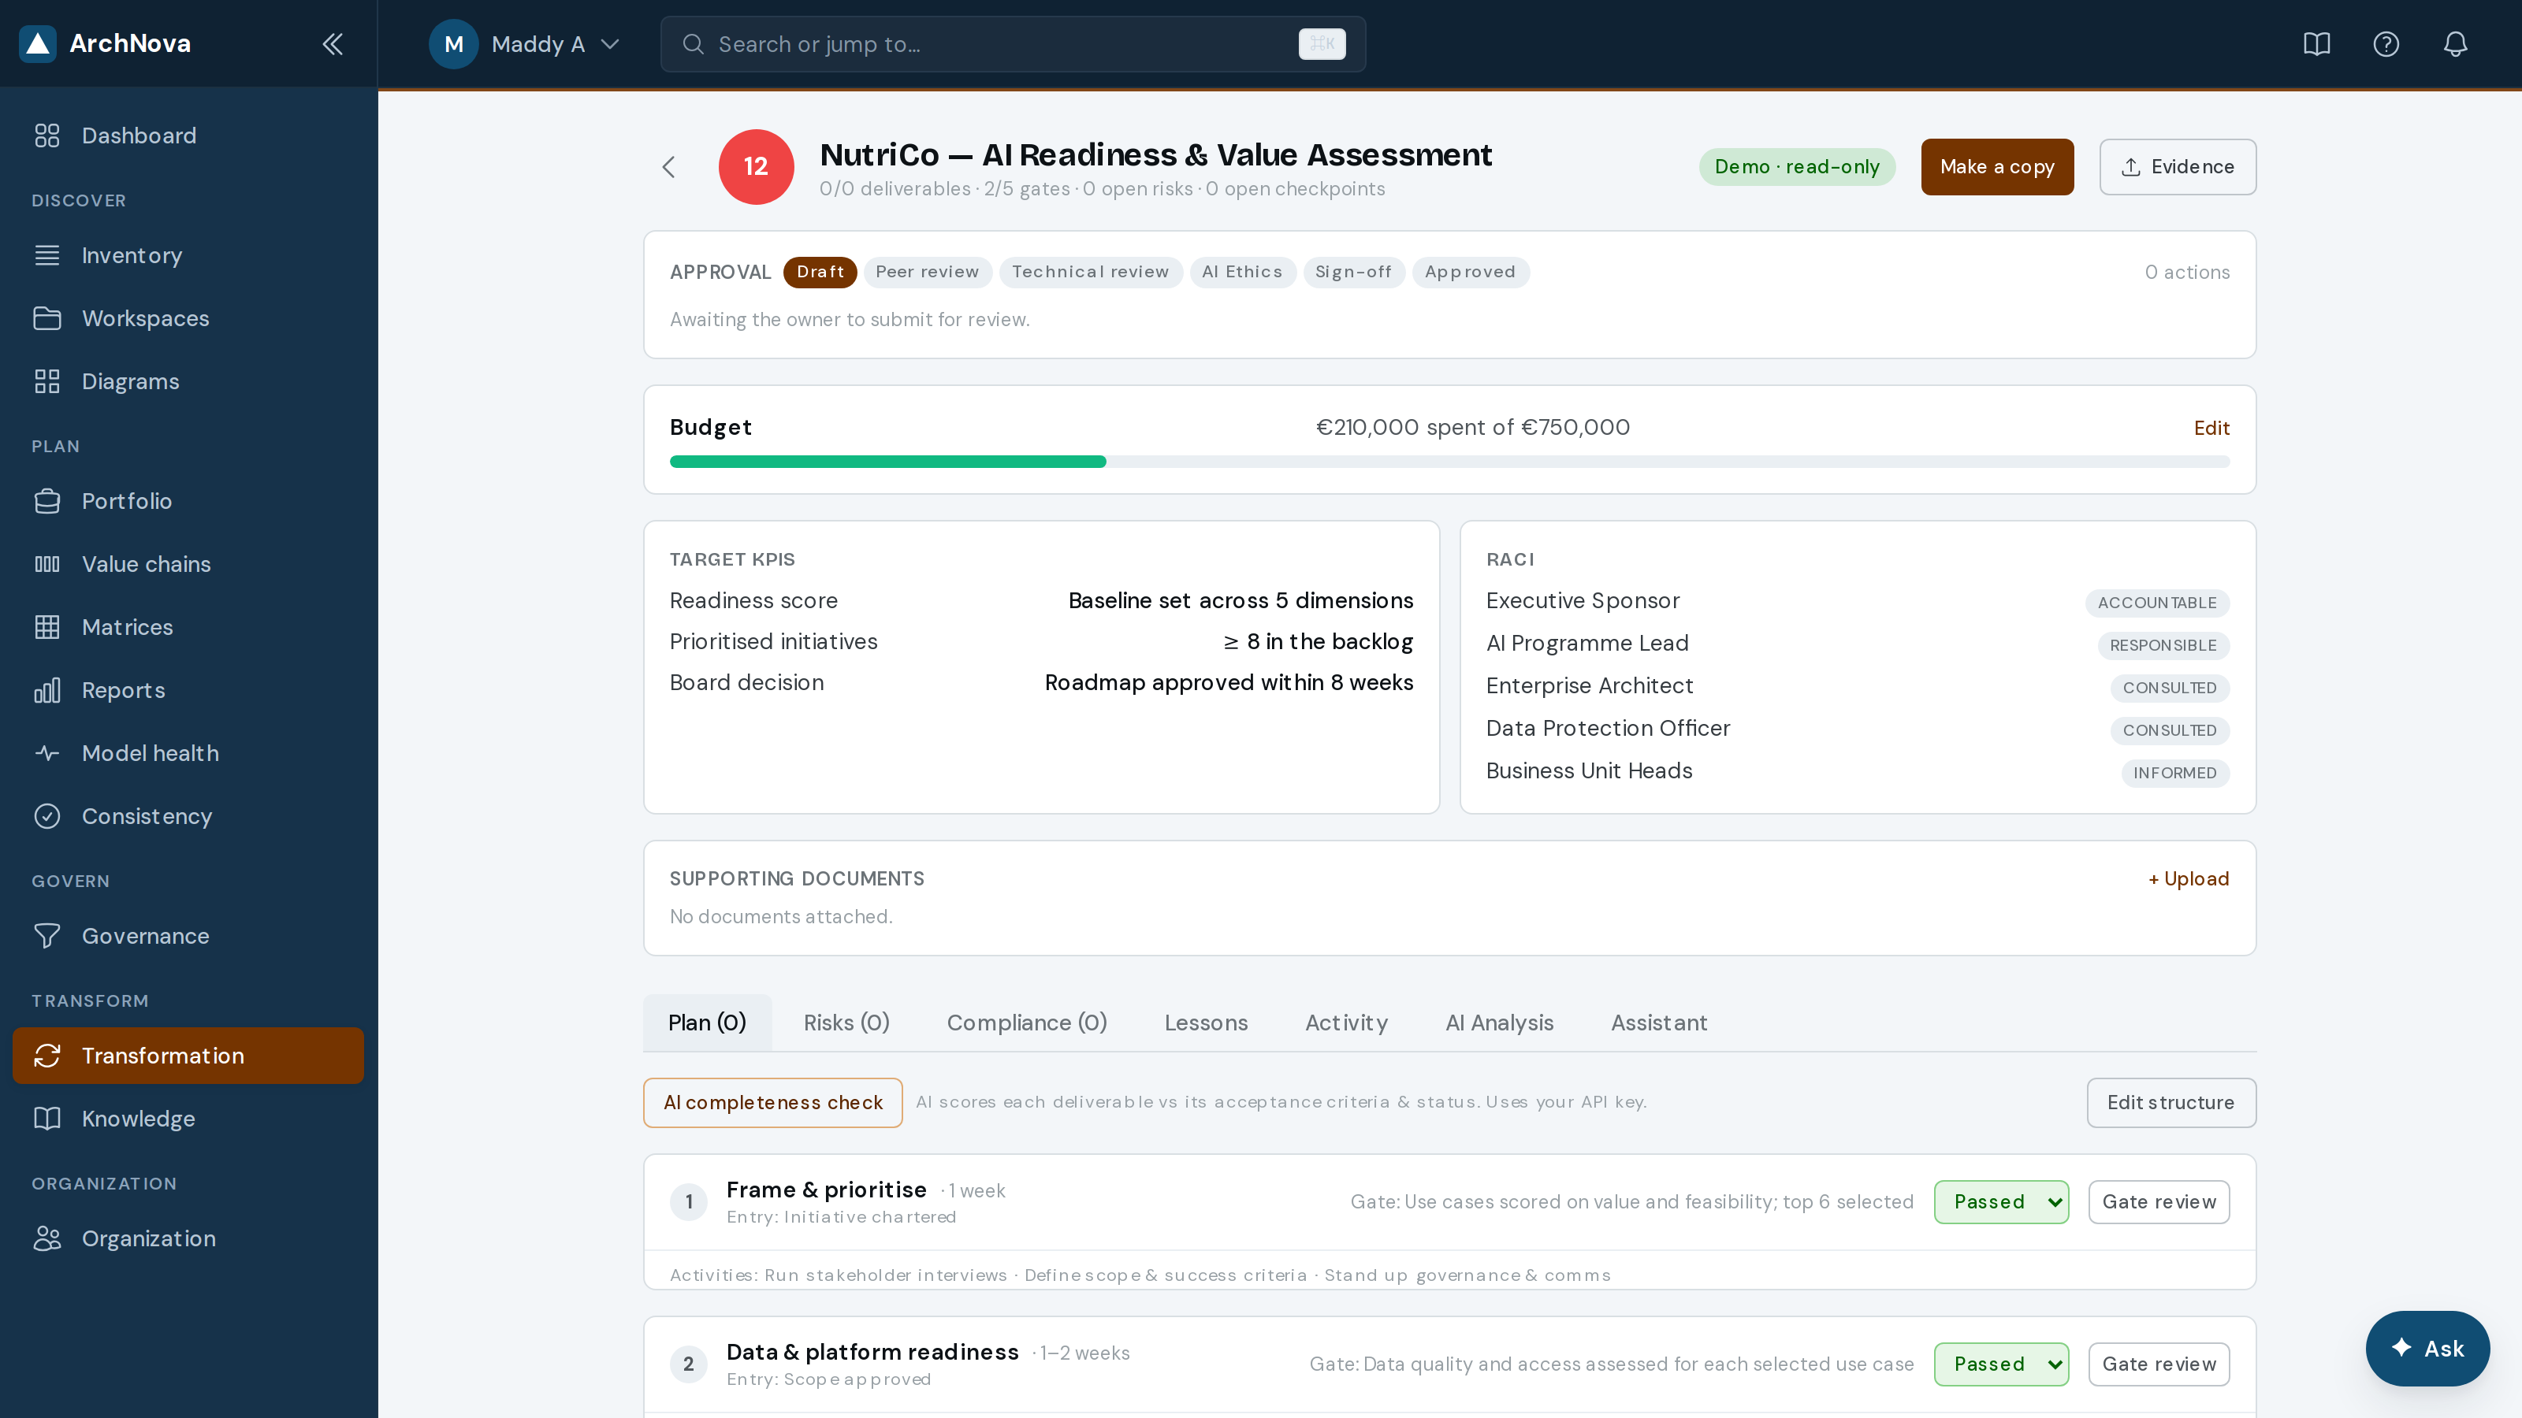
Task: Open the Consistency checkmark icon
Action: tap(47, 816)
